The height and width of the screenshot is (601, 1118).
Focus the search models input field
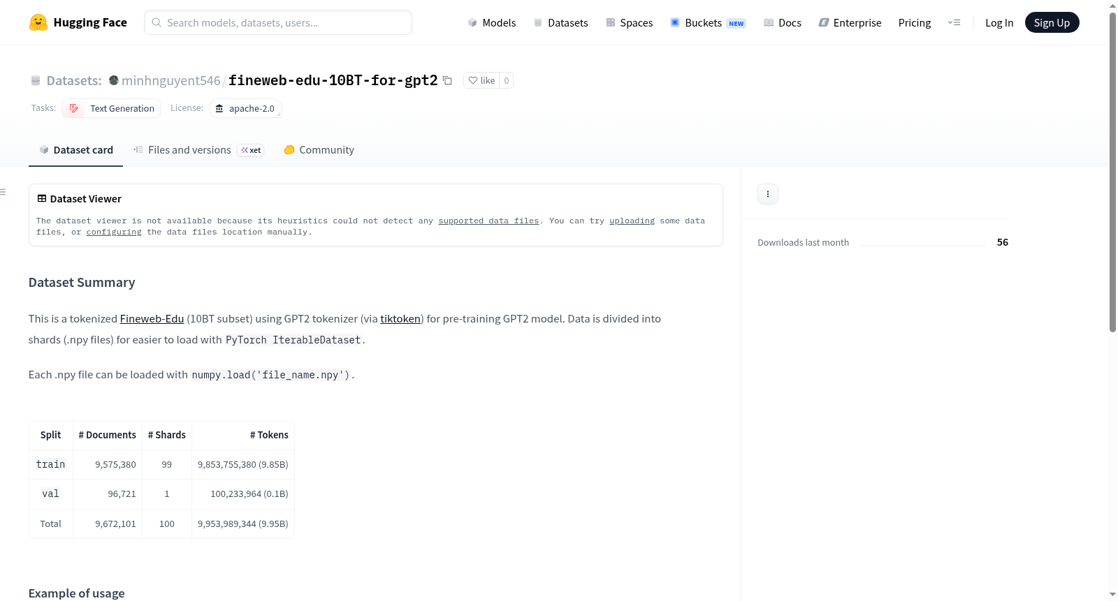click(278, 22)
